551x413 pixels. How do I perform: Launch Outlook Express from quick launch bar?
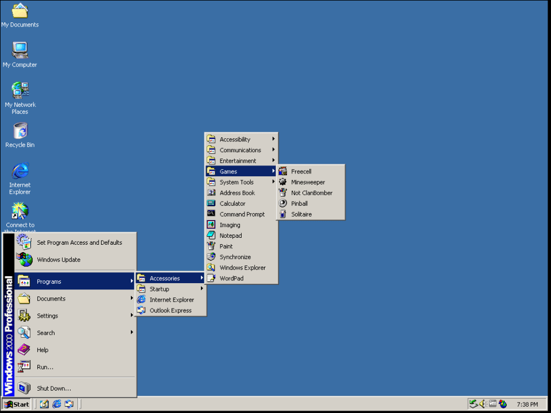click(x=69, y=404)
